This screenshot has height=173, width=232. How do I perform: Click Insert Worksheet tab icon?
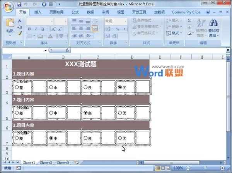[76, 163]
